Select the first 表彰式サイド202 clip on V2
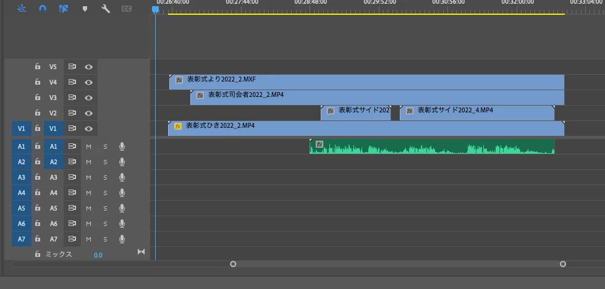This screenshot has width=605, height=289. point(356,113)
